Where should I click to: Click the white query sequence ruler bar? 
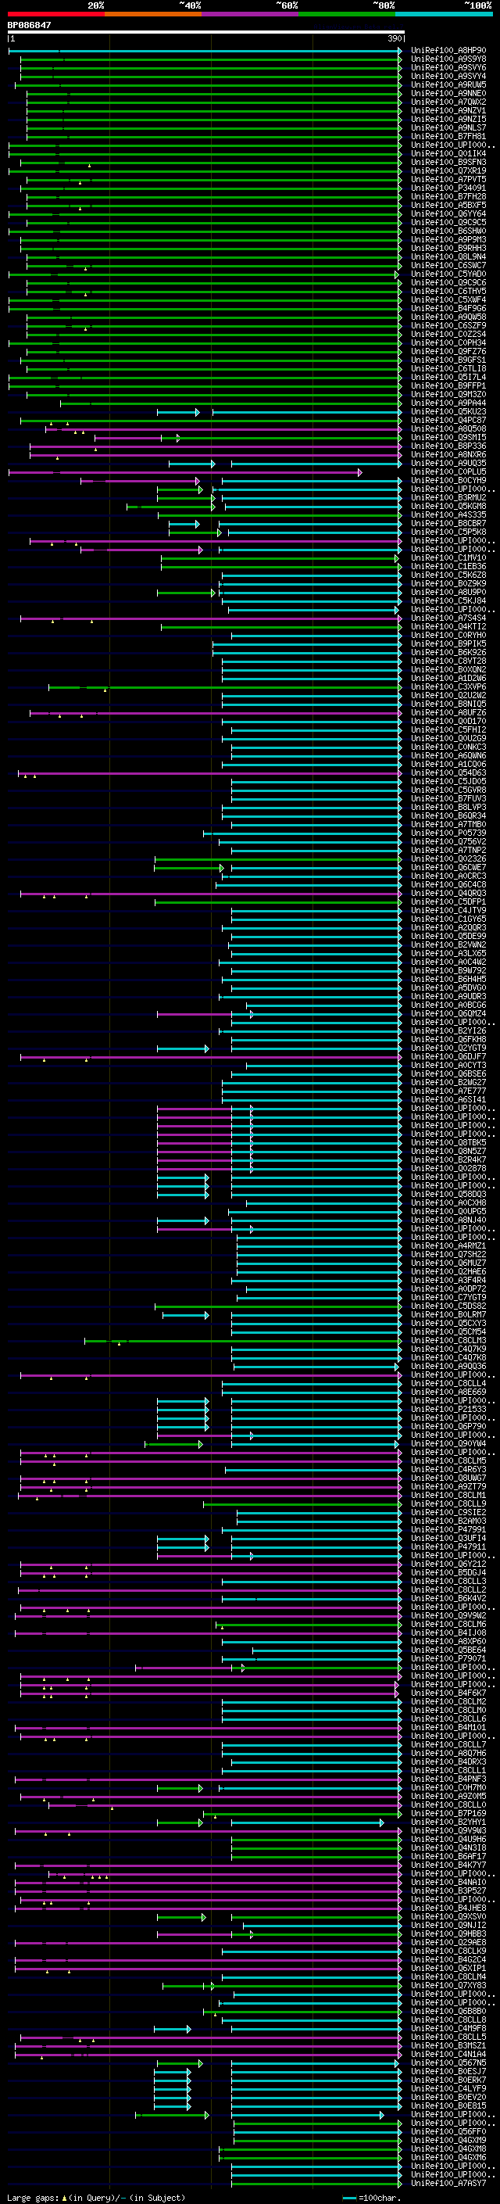(x=206, y=33)
